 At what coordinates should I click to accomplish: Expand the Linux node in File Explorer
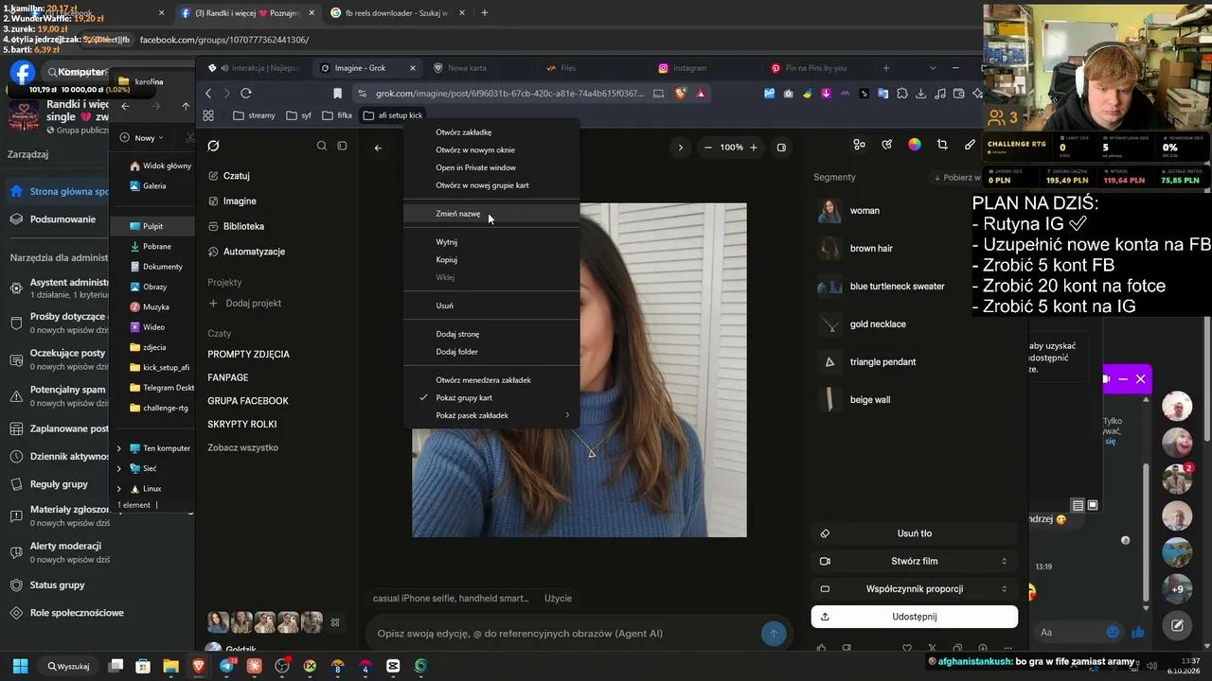(119, 489)
